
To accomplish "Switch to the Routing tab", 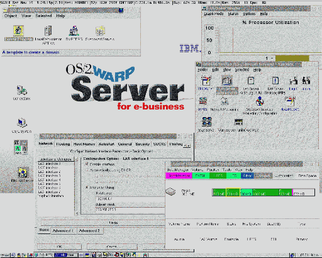I will tap(63, 144).
